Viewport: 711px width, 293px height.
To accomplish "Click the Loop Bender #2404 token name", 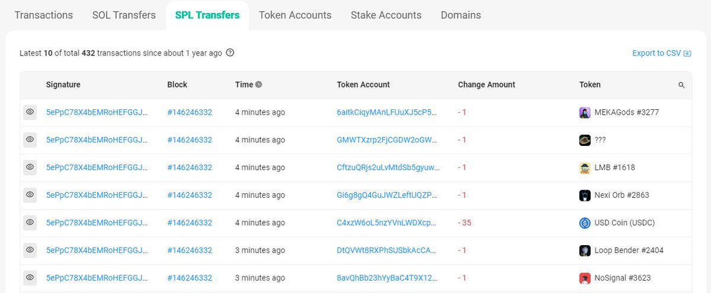I will tap(629, 250).
